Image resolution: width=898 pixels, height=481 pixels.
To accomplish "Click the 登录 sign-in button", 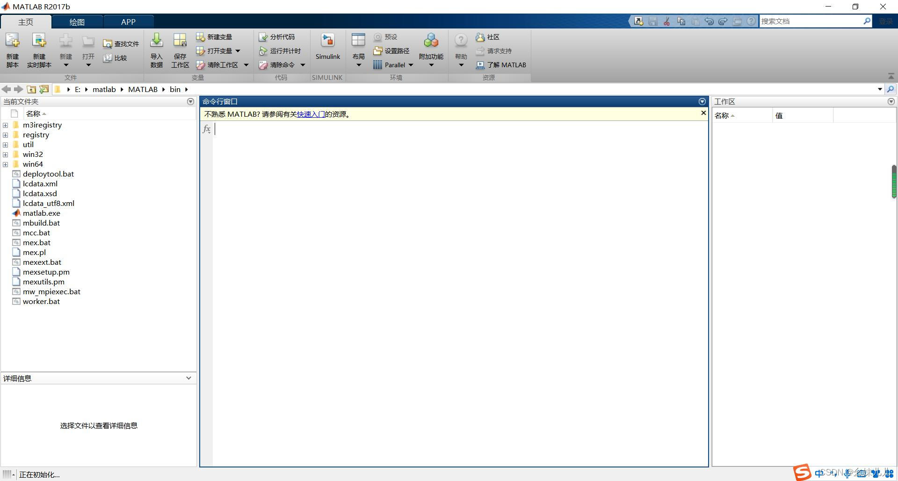I will (886, 21).
